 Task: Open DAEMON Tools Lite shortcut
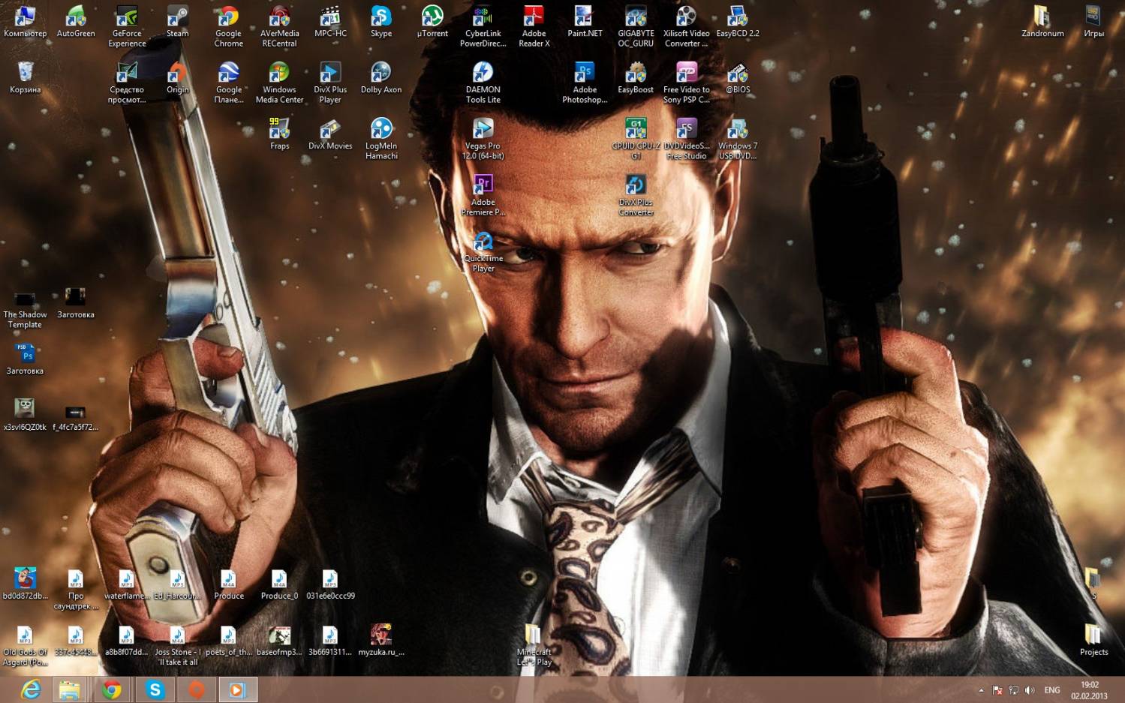pyautogui.click(x=483, y=83)
